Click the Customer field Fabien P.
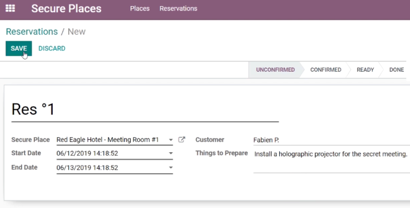This screenshot has height=208, width=410. 331,140
